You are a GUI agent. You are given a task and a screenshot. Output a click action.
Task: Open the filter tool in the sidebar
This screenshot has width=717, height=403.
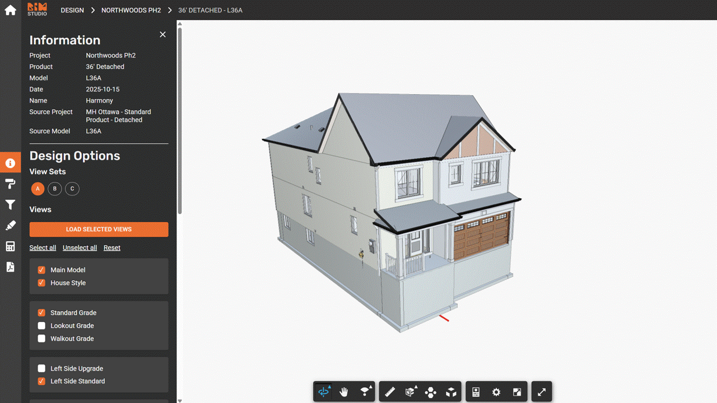point(10,205)
